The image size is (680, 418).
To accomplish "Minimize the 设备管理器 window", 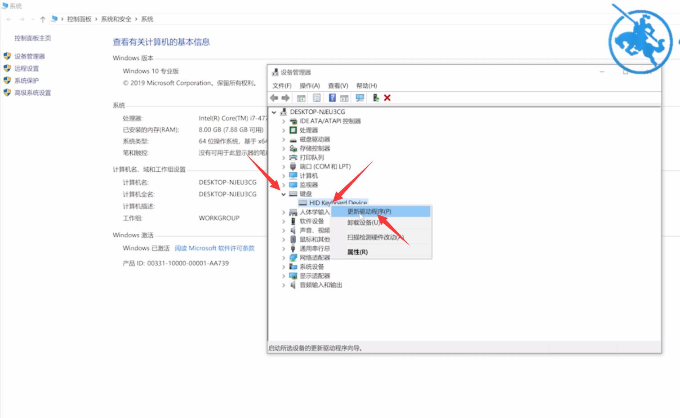I will click(x=602, y=72).
